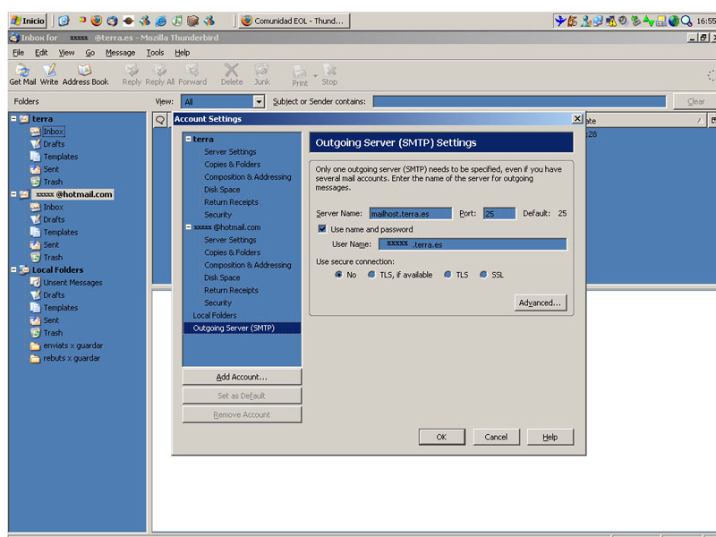Select 'Server Settings' under terra in settings tree
This screenshot has width=716, height=537.
(230, 151)
